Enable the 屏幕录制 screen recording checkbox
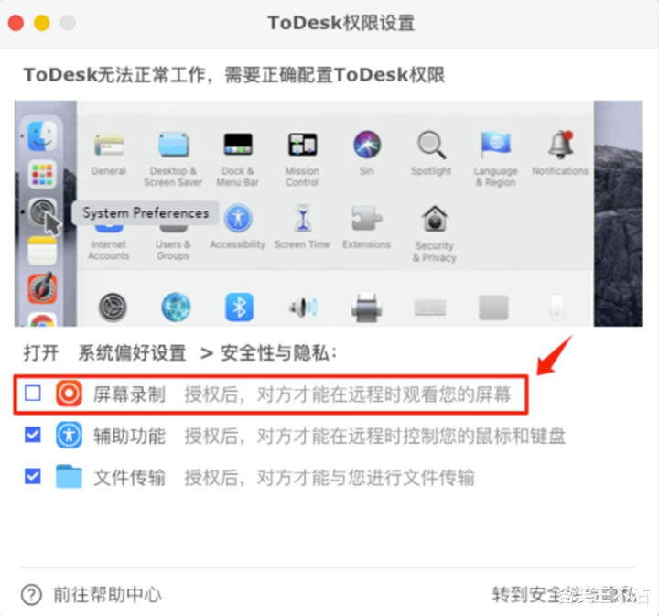Viewport: 659px width, 616px height. click(33, 394)
